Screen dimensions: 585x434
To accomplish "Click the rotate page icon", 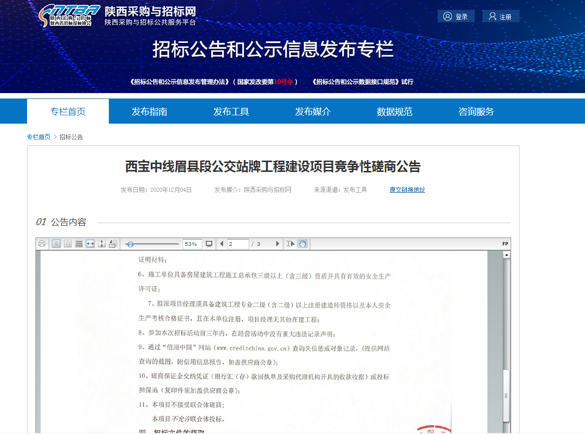I will 113,244.
